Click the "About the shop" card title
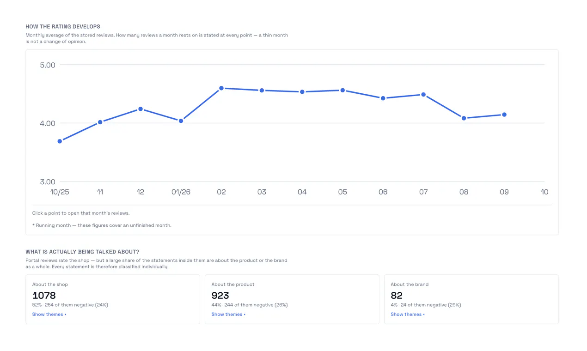Screen dimensions: 587x351 pyautogui.click(x=50, y=284)
